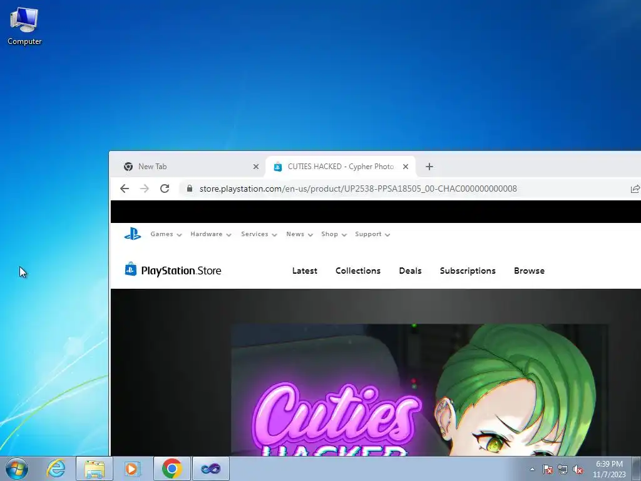Expand the Shop dropdown menu
641x481 pixels.
(x=334, y=234)
